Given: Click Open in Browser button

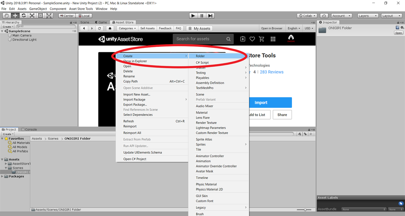Looking at the screenshot, I should pyautogui.click(x=272, y=28).
